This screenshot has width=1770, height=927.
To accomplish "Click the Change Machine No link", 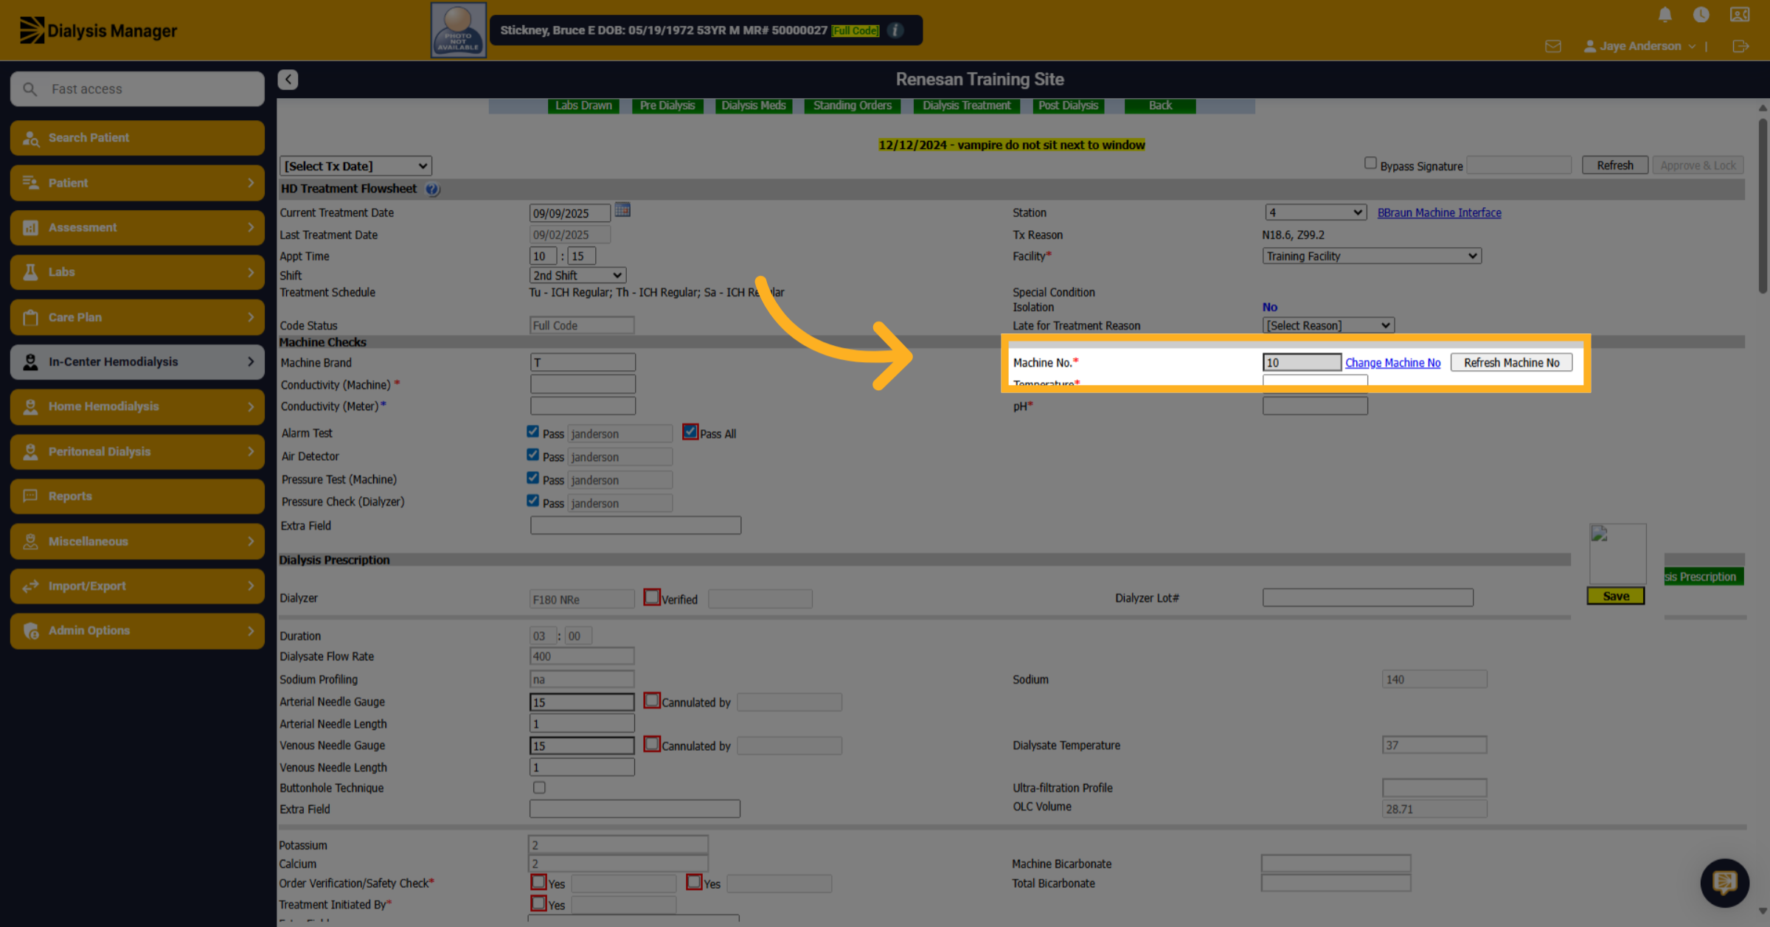I will (1392, 362).
